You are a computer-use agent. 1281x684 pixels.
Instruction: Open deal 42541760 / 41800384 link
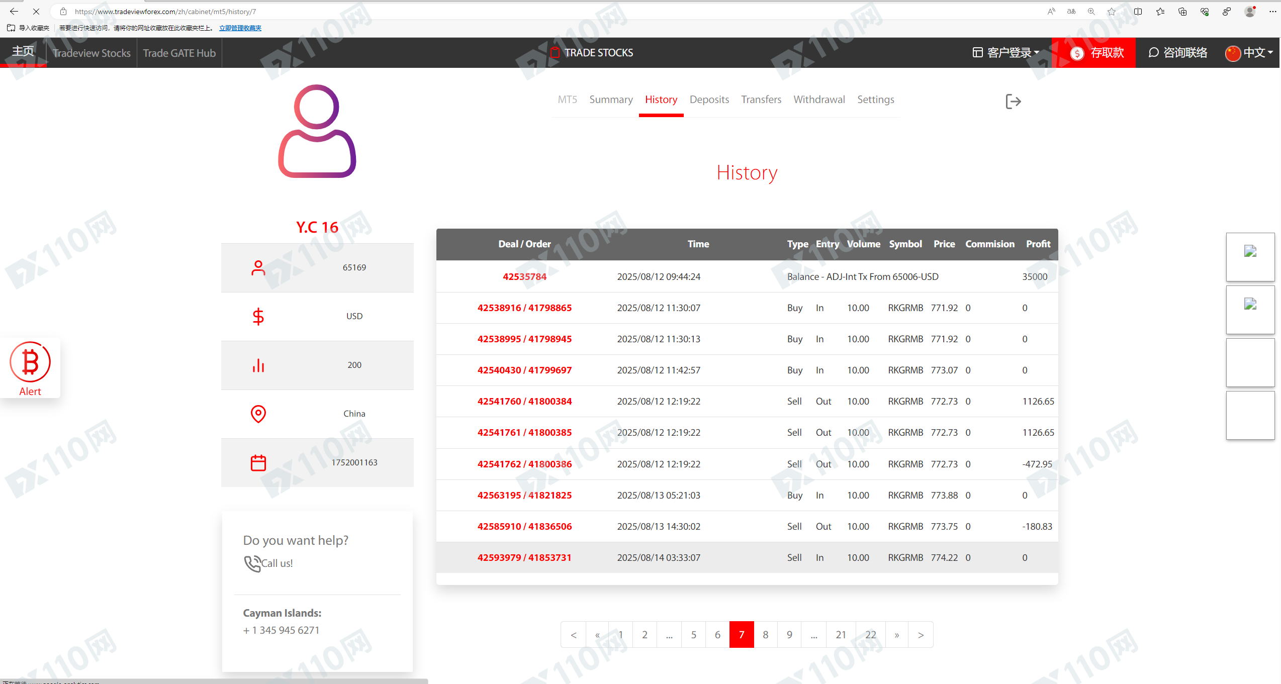pos(524,402)
